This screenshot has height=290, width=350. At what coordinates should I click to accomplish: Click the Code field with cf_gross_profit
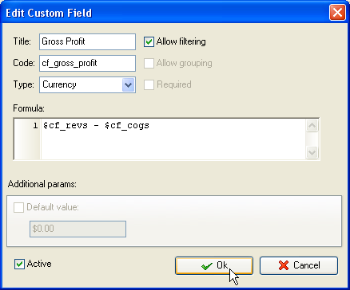click(x=87, y=63)
